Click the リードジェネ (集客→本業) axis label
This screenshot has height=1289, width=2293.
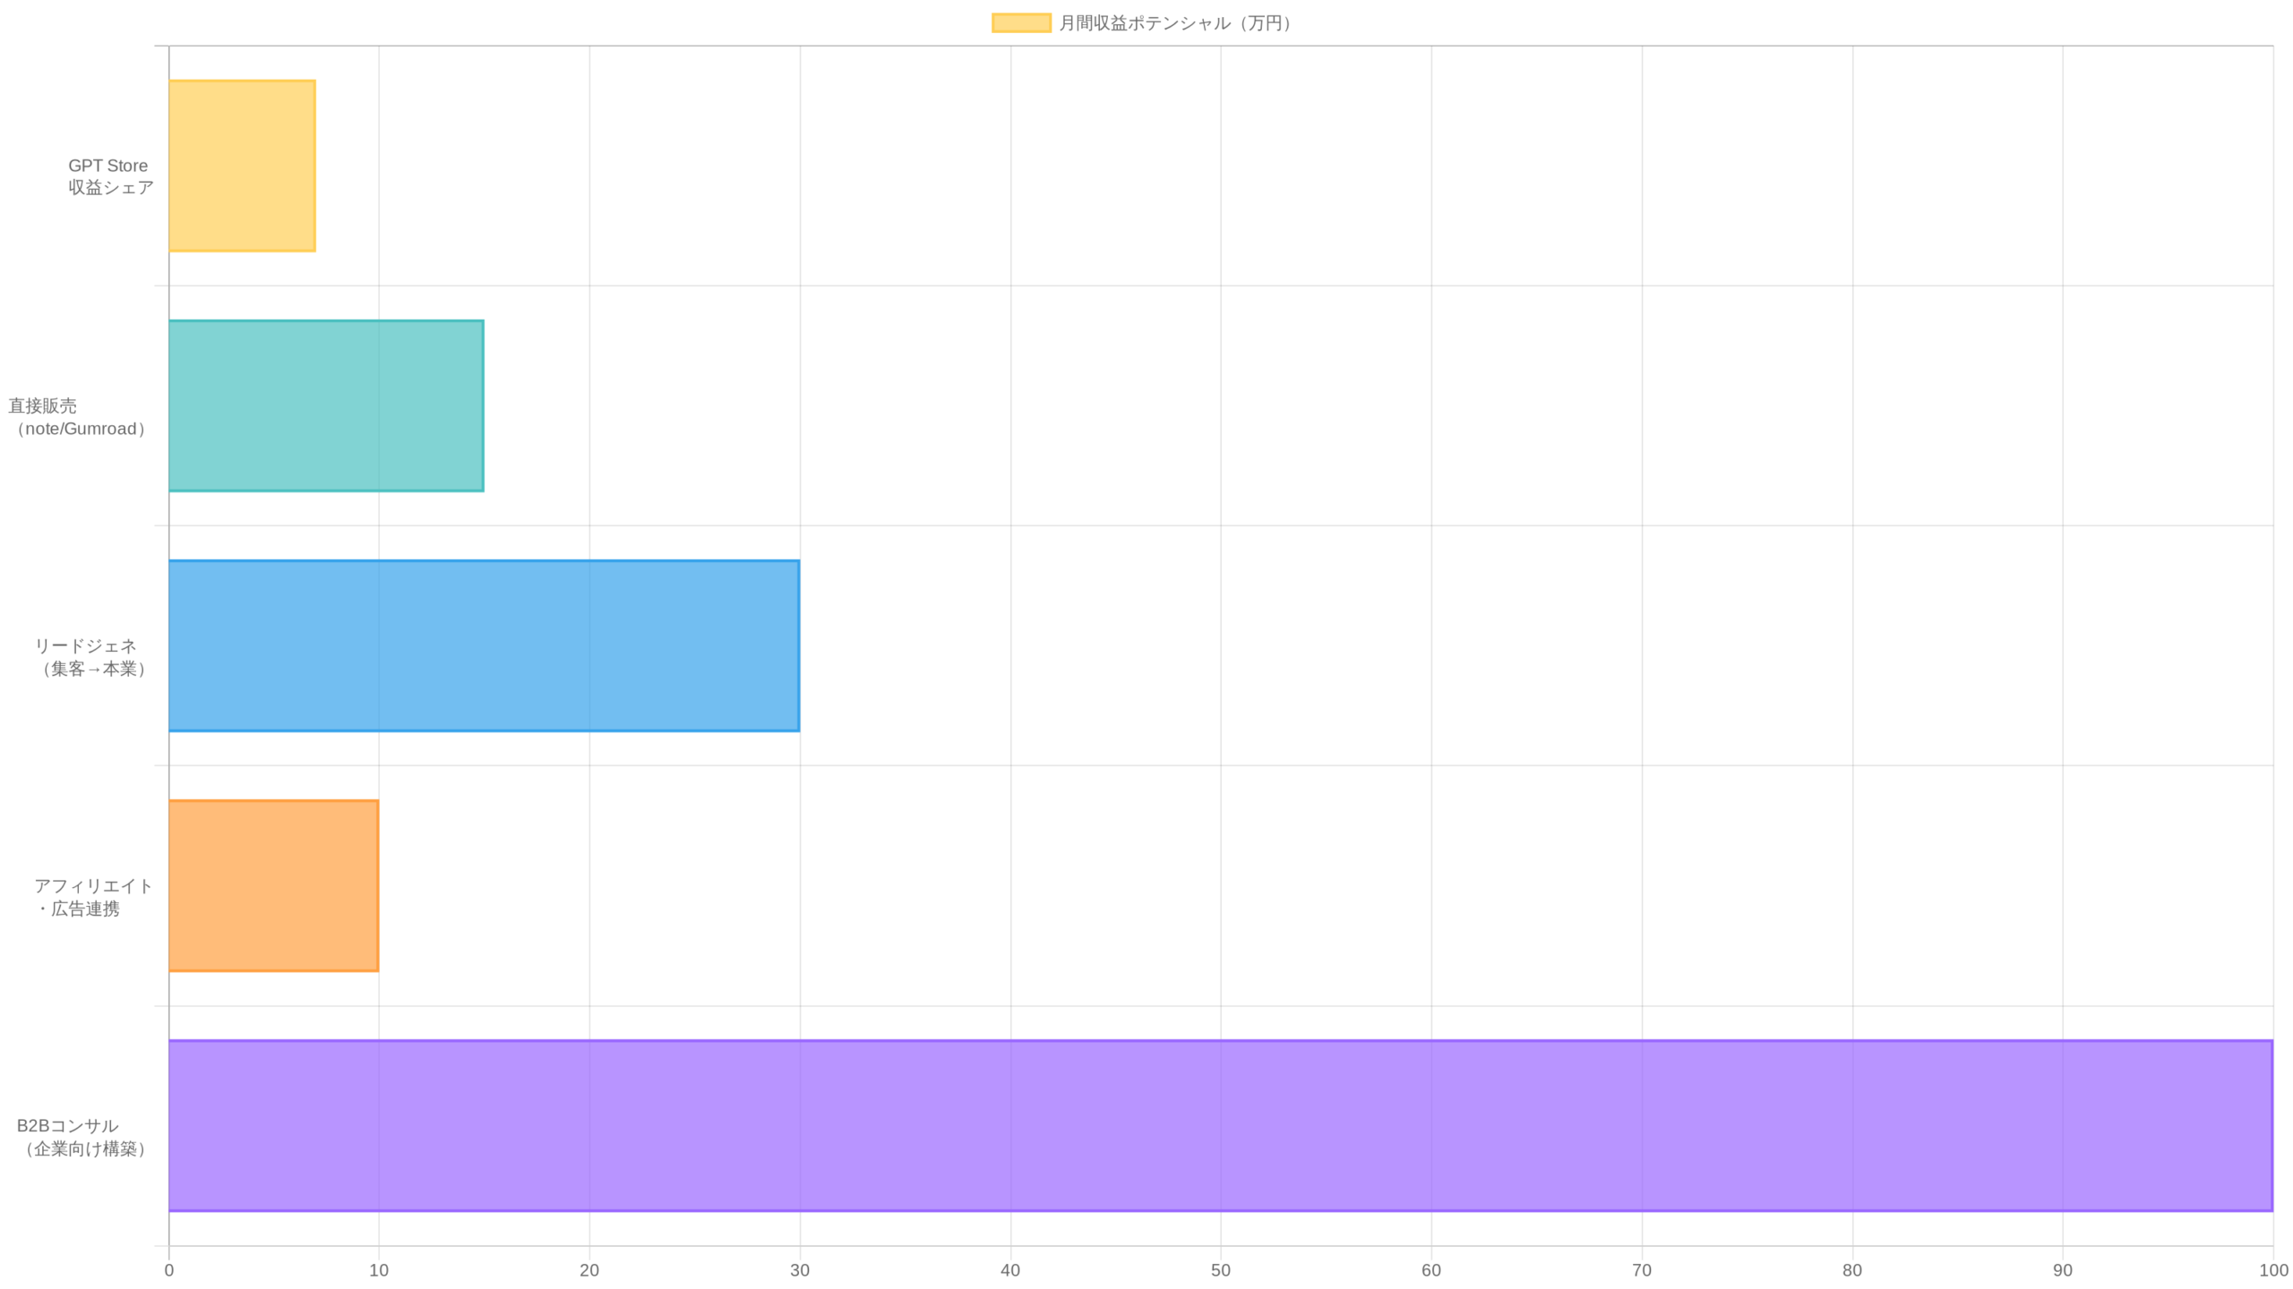pos(90,657)
